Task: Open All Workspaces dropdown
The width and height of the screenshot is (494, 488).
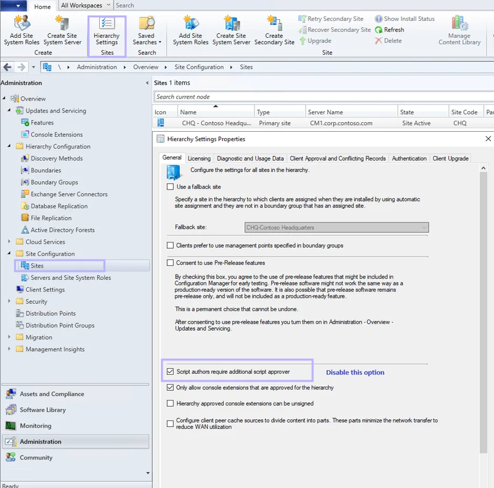Action: 86,5
